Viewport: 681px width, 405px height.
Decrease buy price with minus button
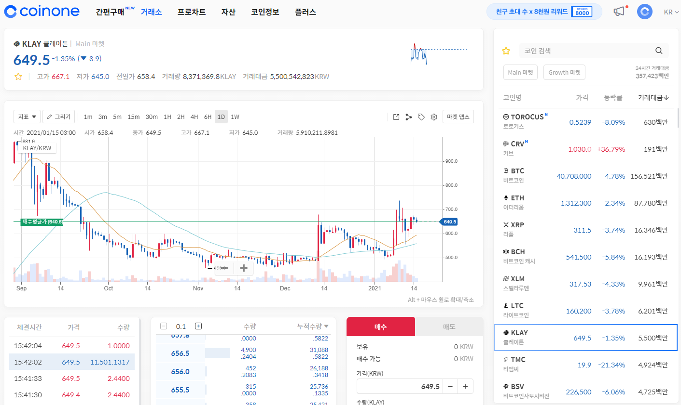pyautogui.click(x=450, y=386)
